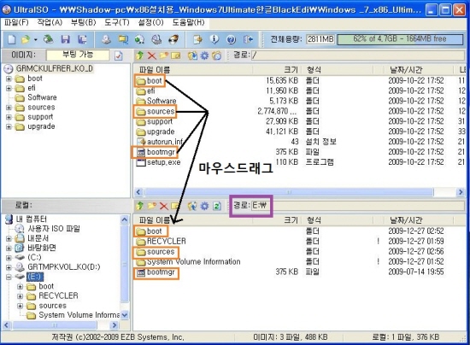The image size is (470, 345).
Task: Click the image information (i) icon
Action: click(x=214, y=39)
